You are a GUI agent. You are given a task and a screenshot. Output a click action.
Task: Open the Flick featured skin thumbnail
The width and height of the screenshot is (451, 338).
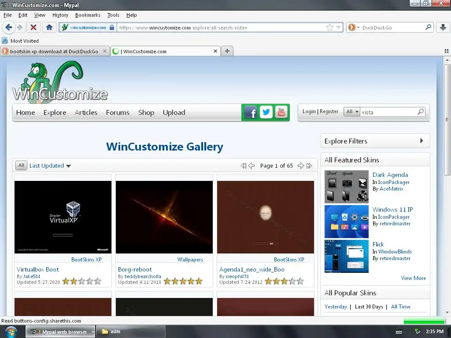click(346, 256)
